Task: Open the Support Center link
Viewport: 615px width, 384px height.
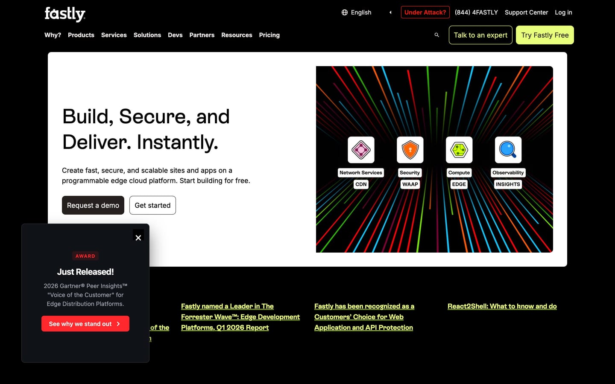Action: coord(526,12)
